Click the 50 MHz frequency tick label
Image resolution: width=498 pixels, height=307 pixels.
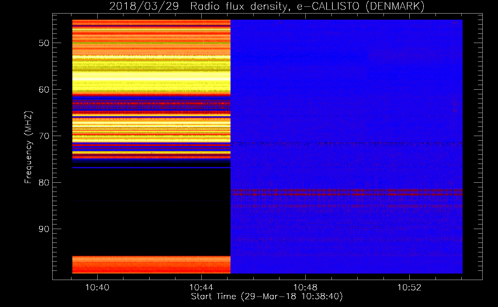pyautogui.click(x=44, y=43)
